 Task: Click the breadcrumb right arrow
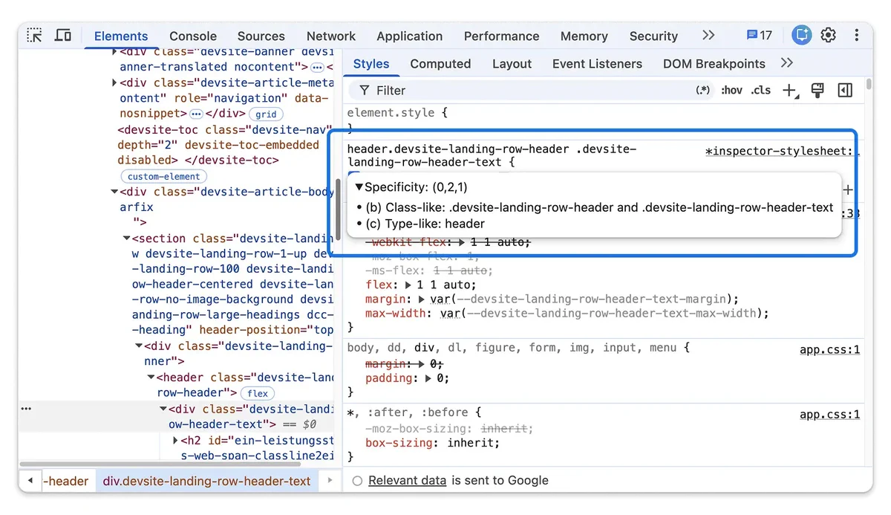click(330, 481)
